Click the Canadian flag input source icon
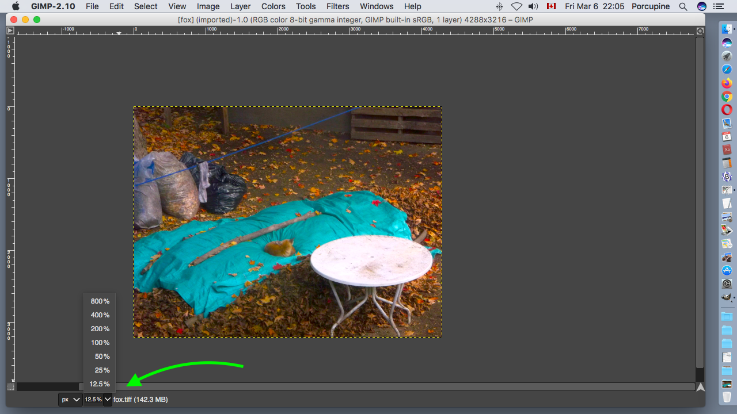Screen dimensions: 737x414 coord(551,6)
